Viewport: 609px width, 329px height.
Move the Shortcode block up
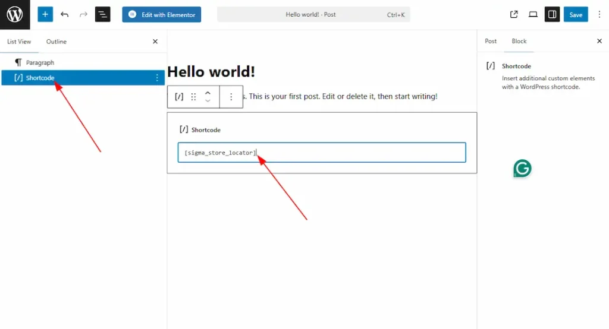pos(208,93)
